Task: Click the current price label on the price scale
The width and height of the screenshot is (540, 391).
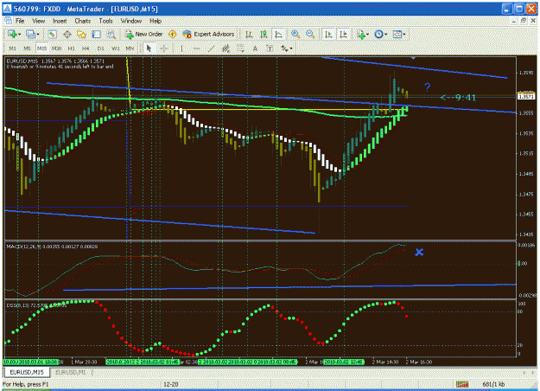Action: pos(526,97)
